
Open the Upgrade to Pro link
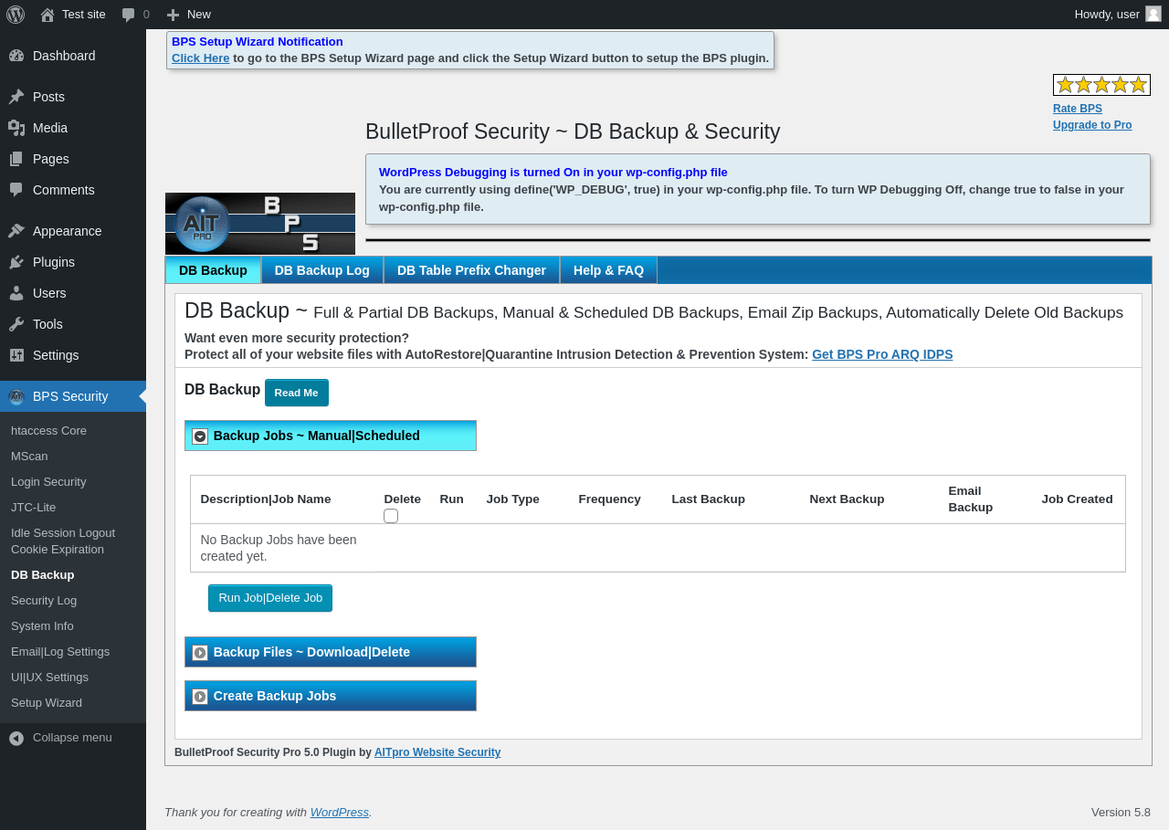1092,125
